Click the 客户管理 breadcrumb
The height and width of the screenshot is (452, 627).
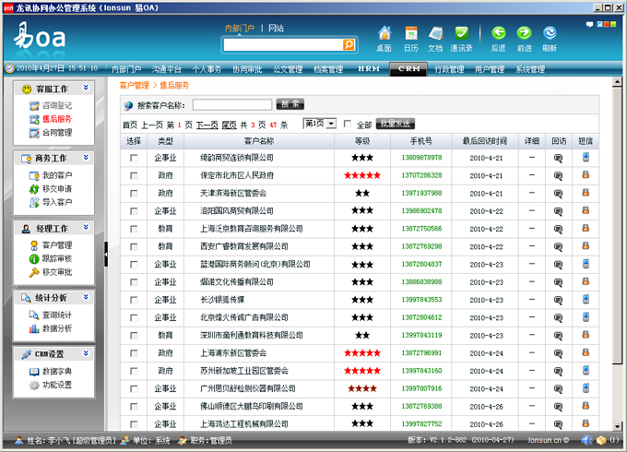click(x=134, y=85)
